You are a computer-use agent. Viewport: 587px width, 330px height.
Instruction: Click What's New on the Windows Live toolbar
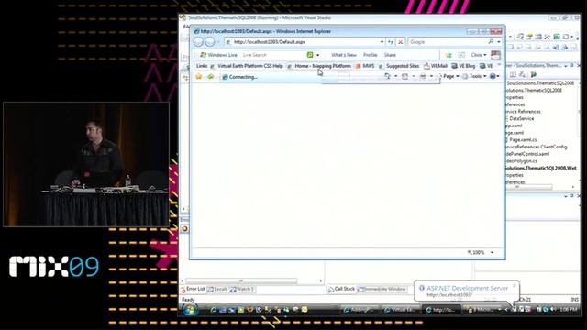click(x=344, y=55)
